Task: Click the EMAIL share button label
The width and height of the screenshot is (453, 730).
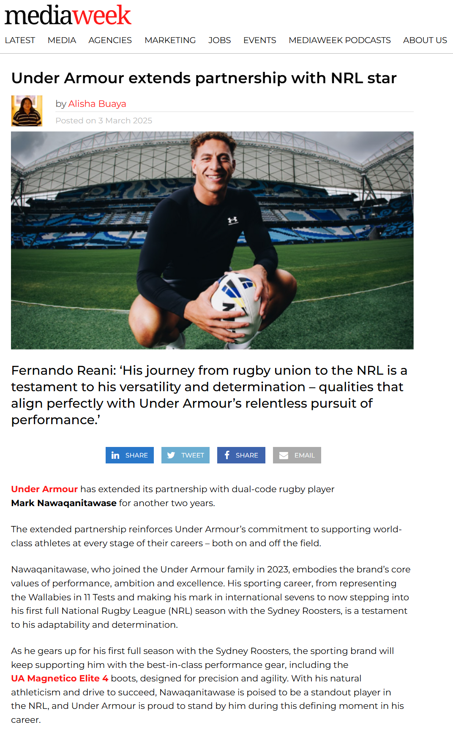Action: click(x=305, y=455)
